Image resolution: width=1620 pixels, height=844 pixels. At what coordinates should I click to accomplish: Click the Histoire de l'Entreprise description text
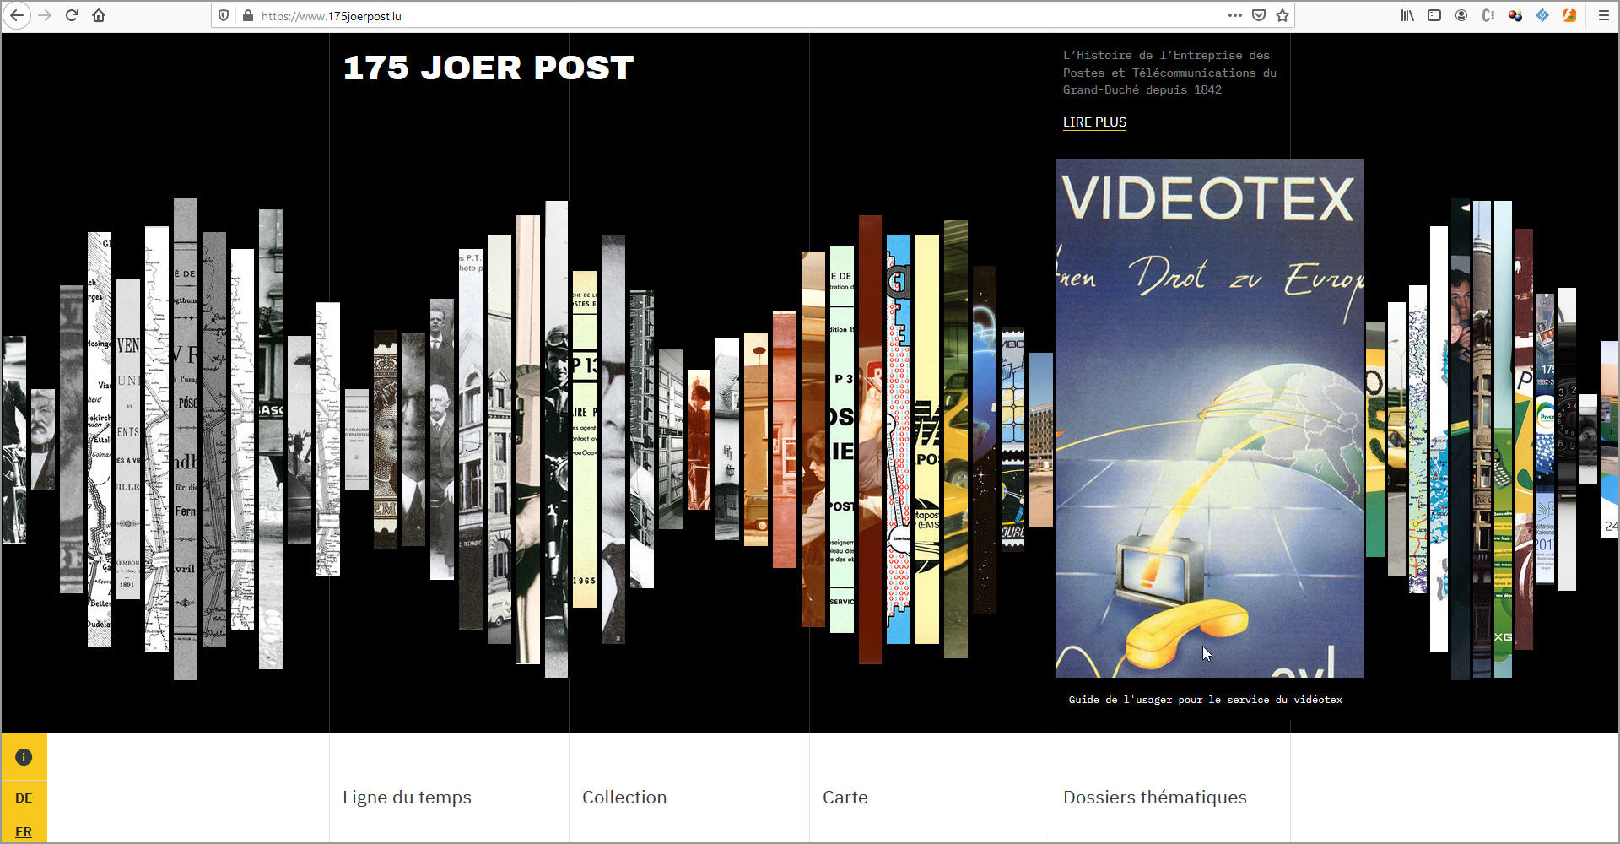pos(1169,73)
